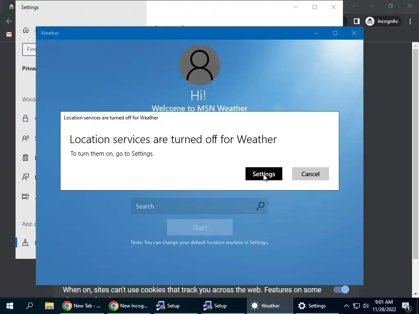Select the feedback person icon in Settings sidebar
This screenshot has height=314, width=419.
pyautogui.click(x=25, y=177)
